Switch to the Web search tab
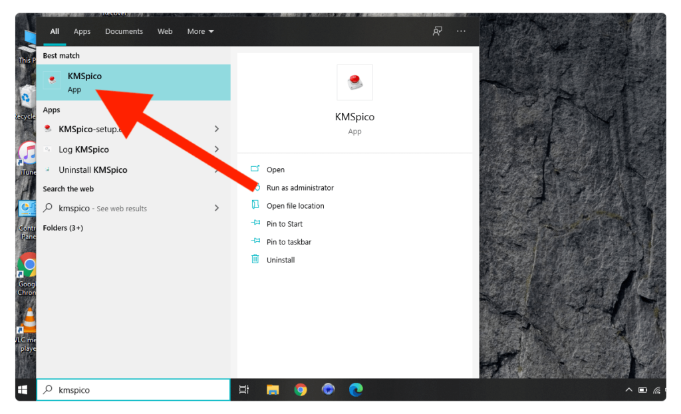681x414 pixels. [x=165, y=31]
